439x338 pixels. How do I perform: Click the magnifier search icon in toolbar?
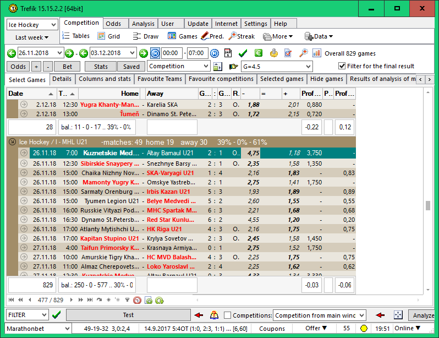pyautogui.click(x=303, y=53)
